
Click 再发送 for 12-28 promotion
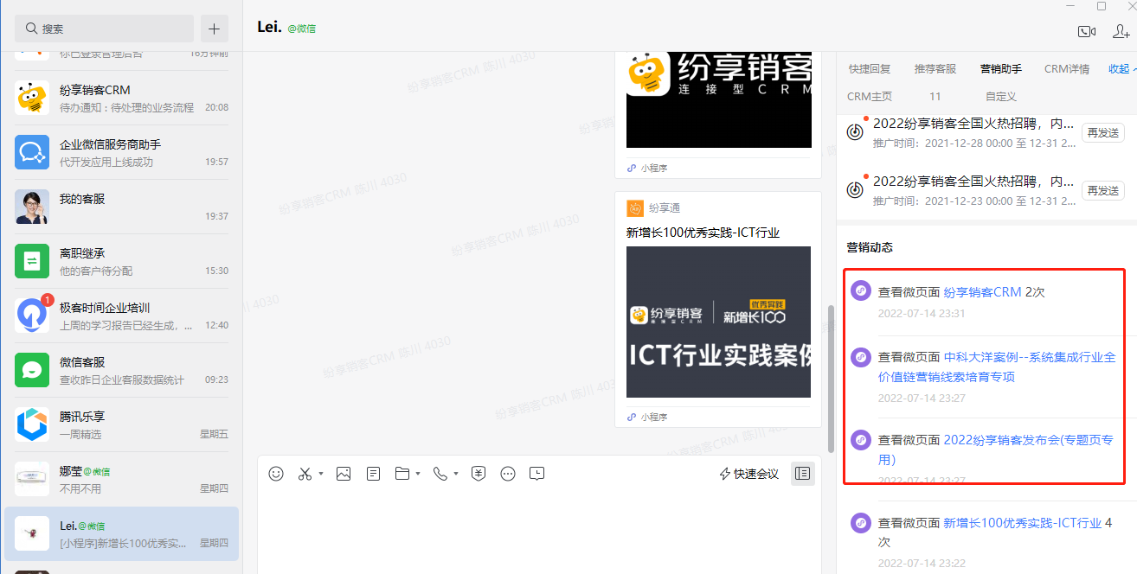1103,132
